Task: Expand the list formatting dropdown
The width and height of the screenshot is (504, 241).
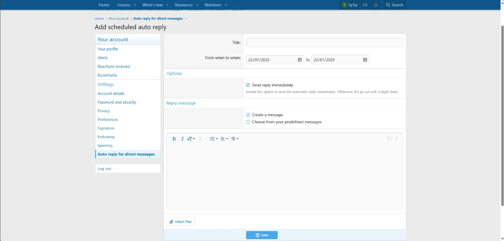Action: [x=214, y=139]
